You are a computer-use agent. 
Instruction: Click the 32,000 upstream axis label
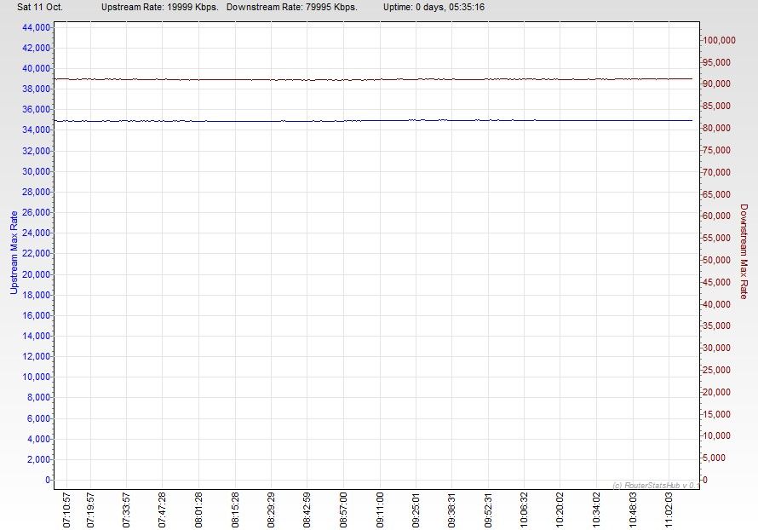click(36, 151)
